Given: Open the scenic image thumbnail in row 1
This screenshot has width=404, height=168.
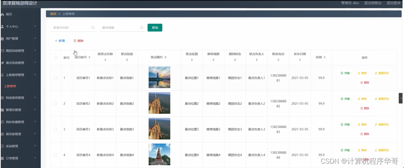Looking at the screenshot, I should (159, 77).
